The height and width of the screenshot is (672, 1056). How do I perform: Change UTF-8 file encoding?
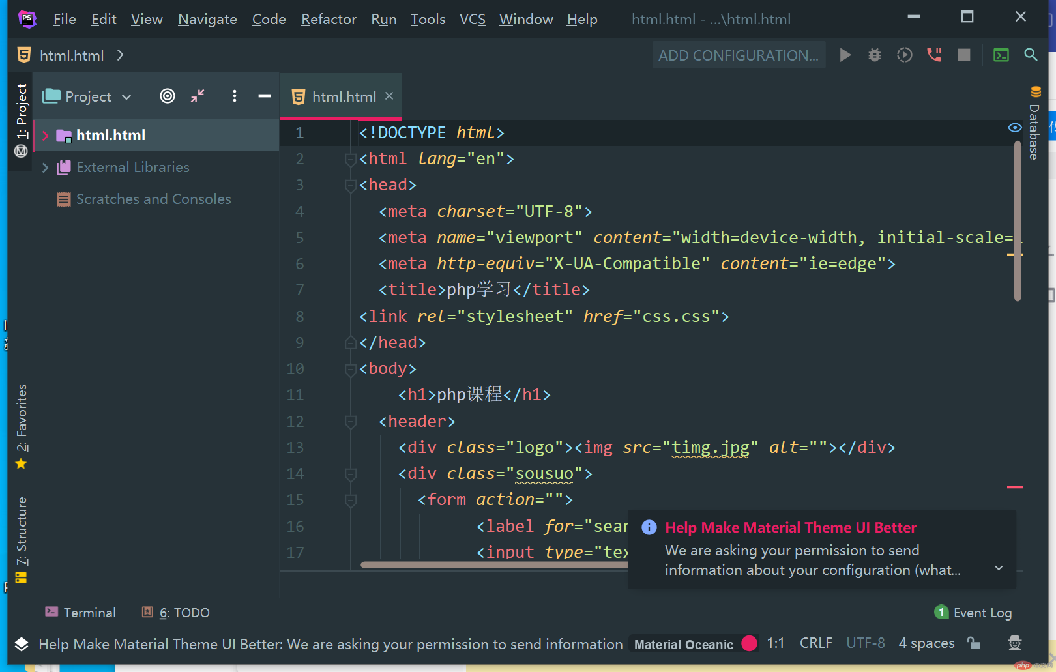(866, 643)
